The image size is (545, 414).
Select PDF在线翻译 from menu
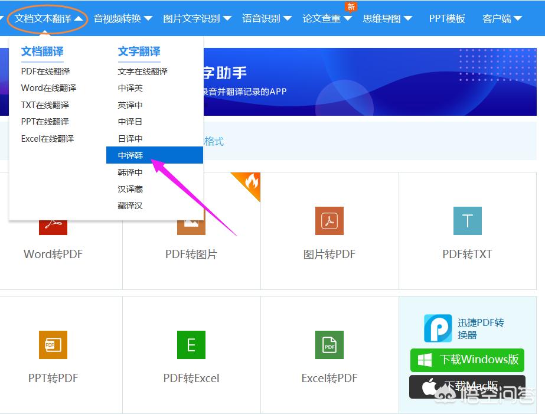pos(45,71)
